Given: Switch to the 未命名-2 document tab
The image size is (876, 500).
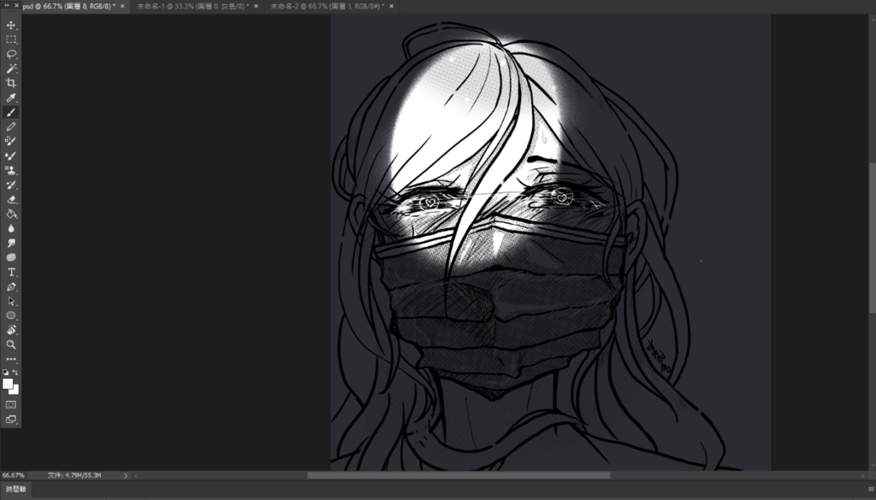Looking at the screenshot, I should (x=328, y=6).
